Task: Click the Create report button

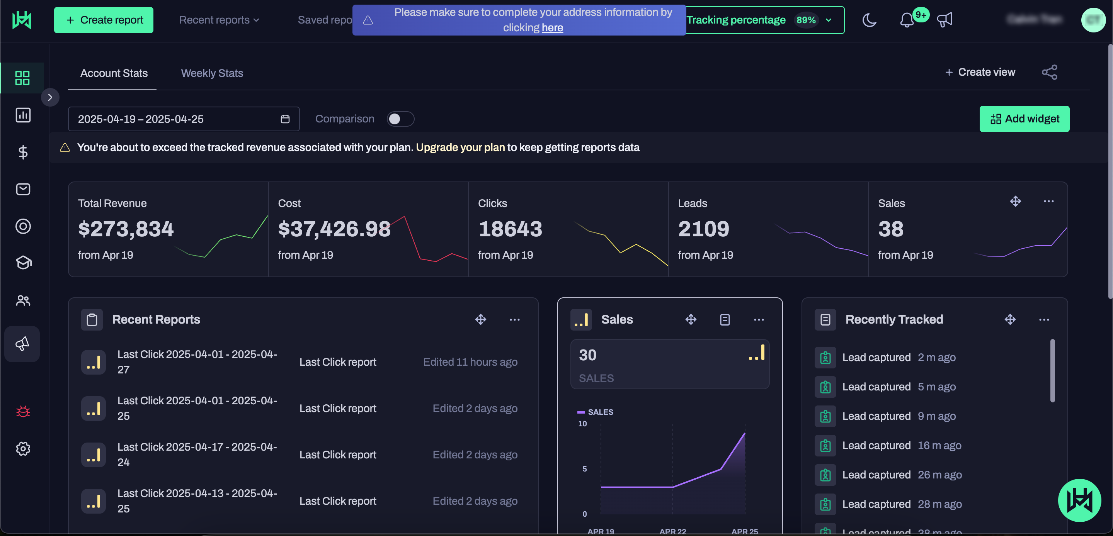Action: pyautogui.click(x=104, y=20)
